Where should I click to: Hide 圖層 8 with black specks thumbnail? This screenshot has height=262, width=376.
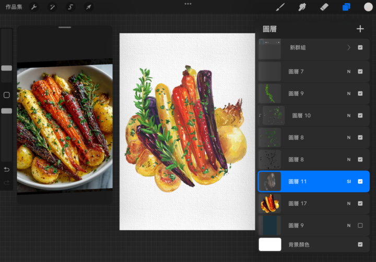tap(360, 159)
